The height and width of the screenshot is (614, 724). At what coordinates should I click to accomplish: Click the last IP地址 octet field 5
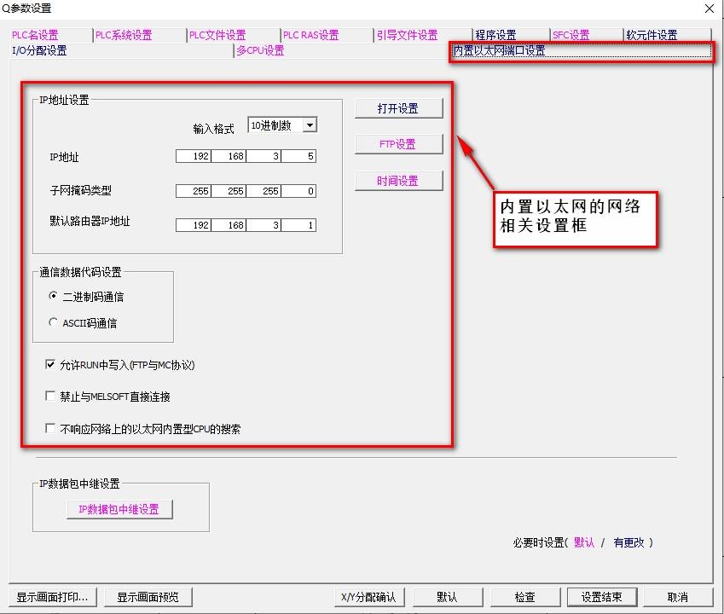[x=298, y=156]
